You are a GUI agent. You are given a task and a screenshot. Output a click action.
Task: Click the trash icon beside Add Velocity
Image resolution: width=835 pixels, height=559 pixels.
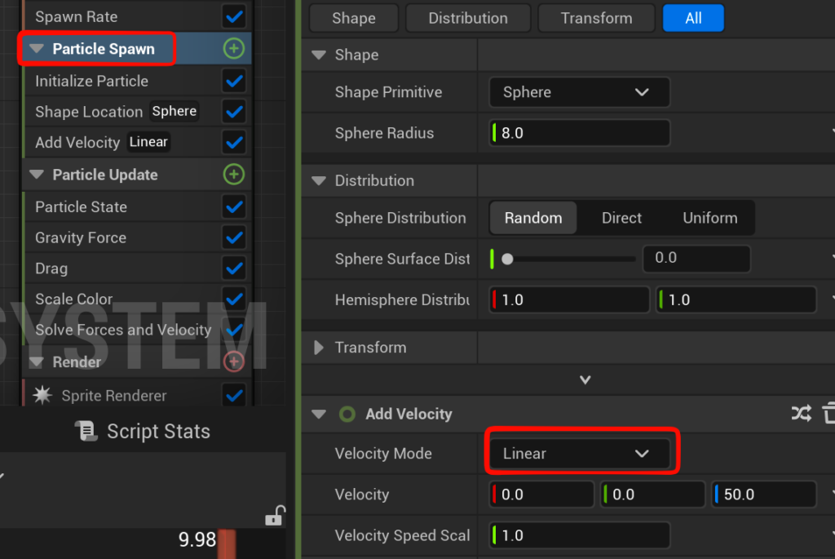coord(828,414)
